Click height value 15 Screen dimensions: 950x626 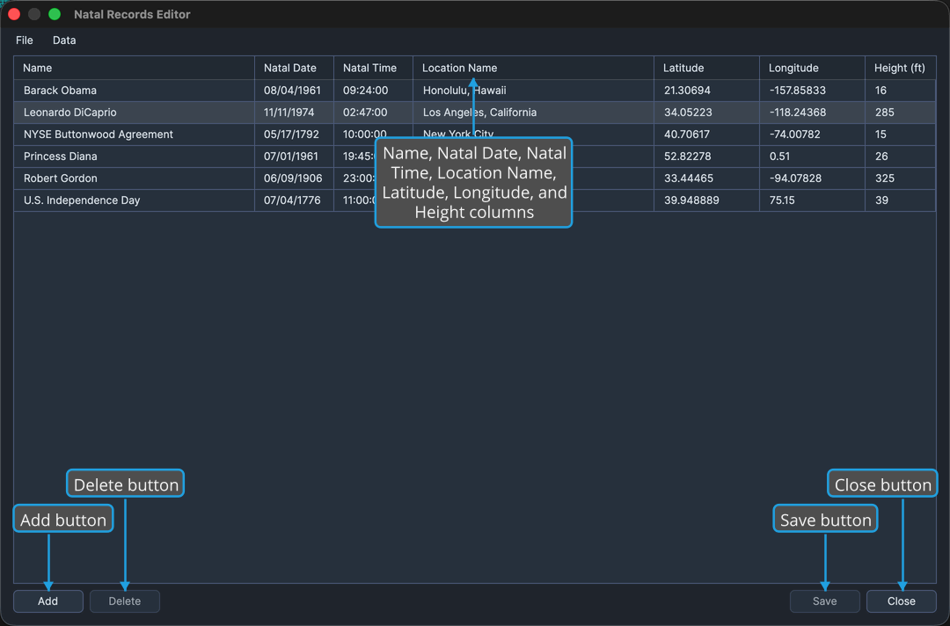coord(901,135)
